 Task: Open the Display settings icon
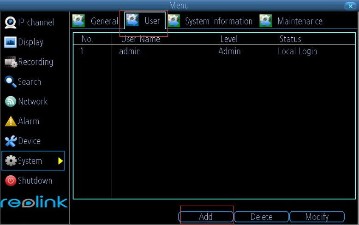10,42
